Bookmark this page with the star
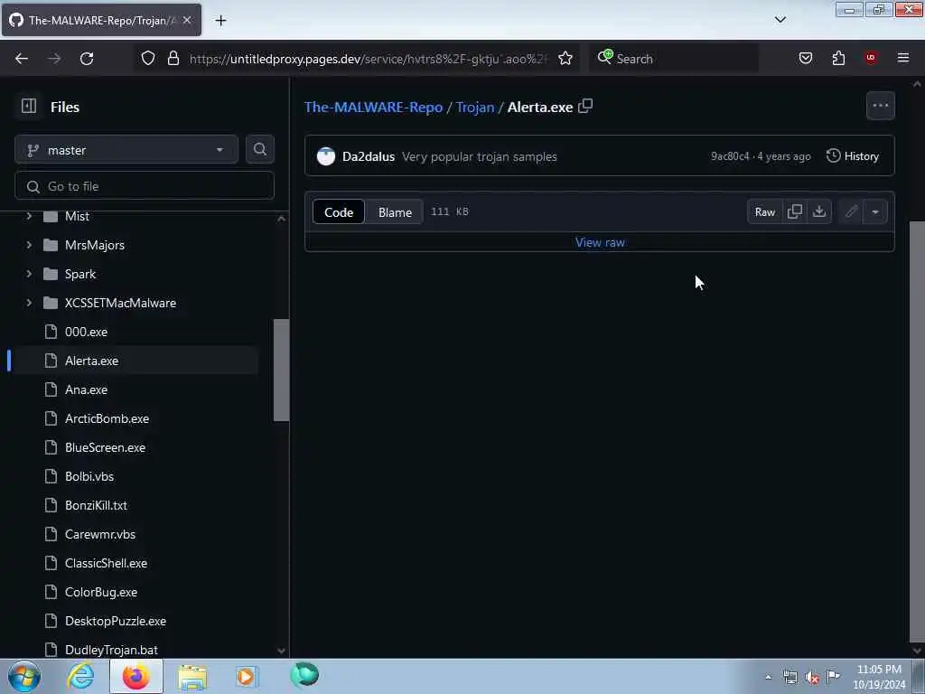 click(565, 59)
